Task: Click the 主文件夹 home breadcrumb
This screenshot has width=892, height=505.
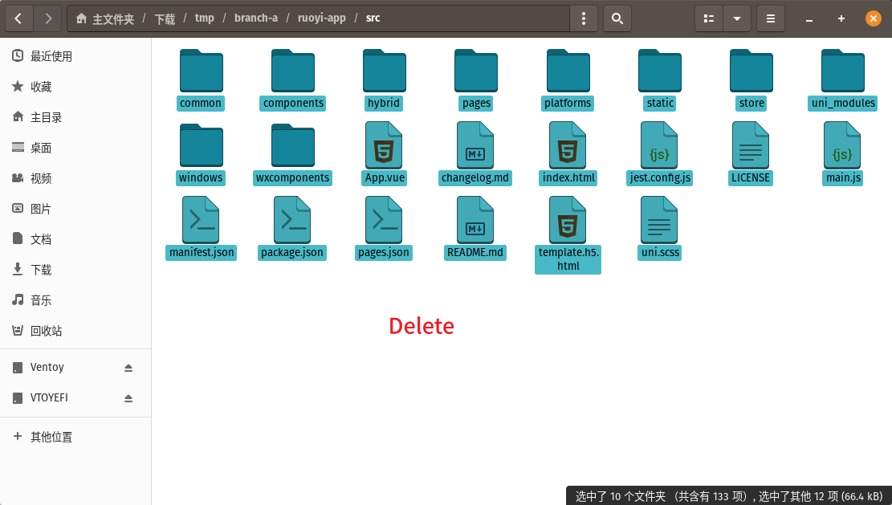Action: [105, 18]
